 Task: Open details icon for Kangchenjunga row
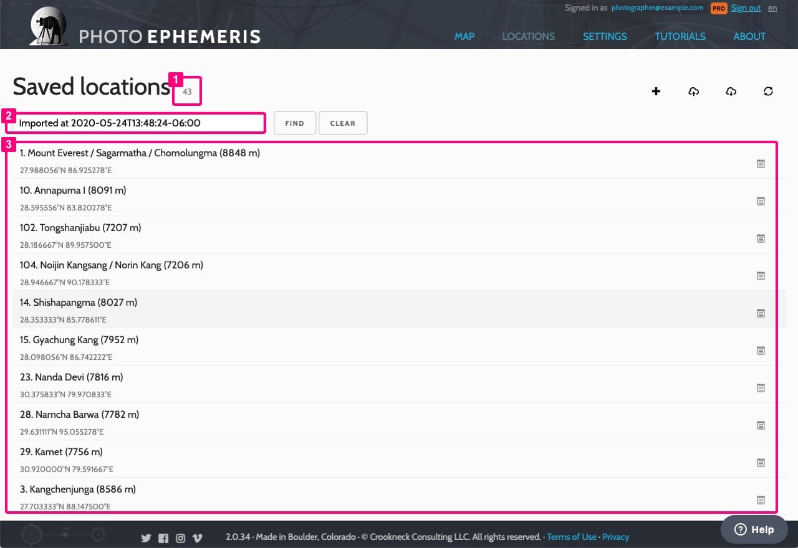tap(761, 500)
